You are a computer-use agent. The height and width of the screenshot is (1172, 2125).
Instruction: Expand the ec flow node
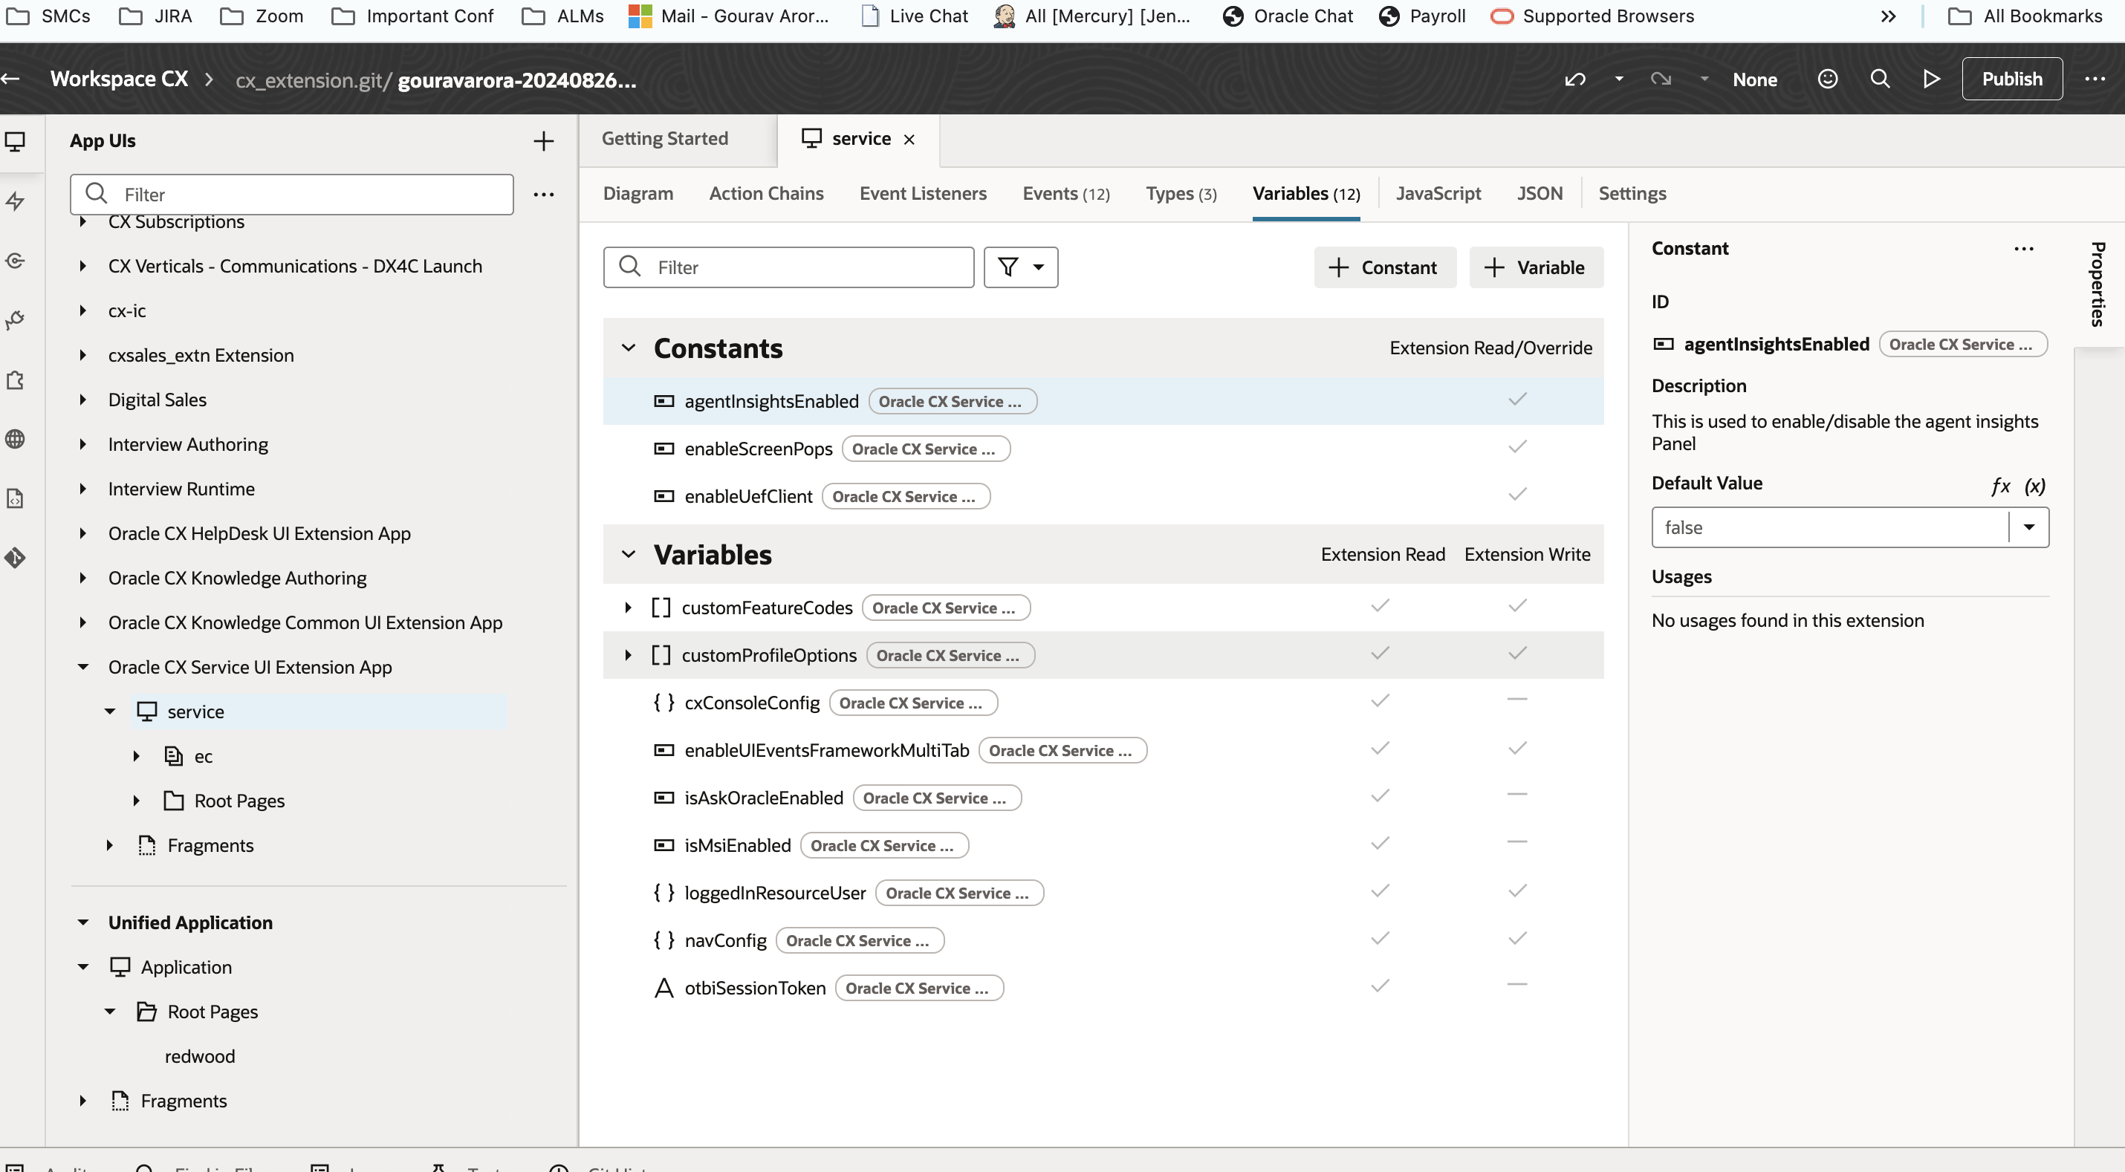pyautogui.click(x=137, y=756)
